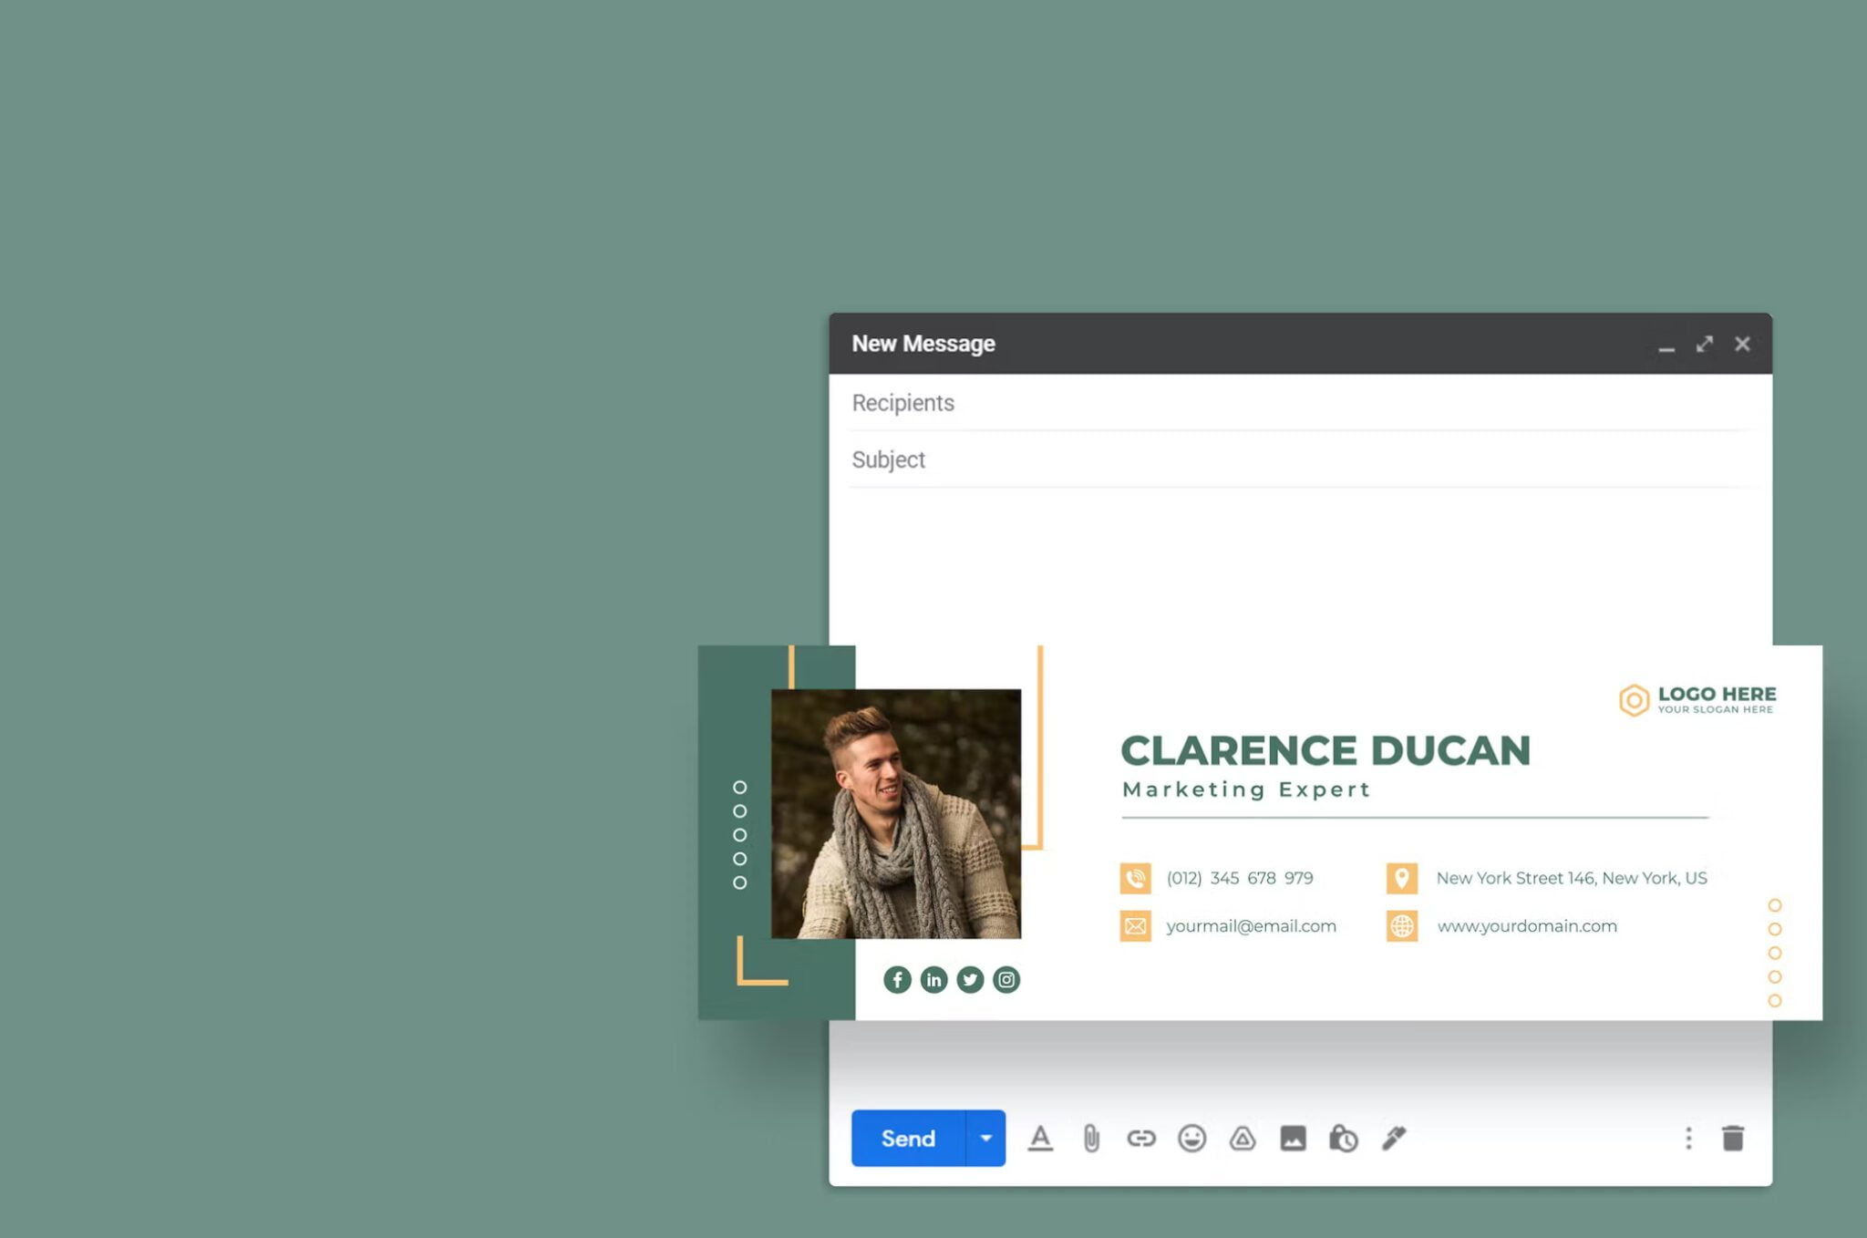Click the text formatting options icon
Screen dimensions: 1867x1238
[1040, 1138]
